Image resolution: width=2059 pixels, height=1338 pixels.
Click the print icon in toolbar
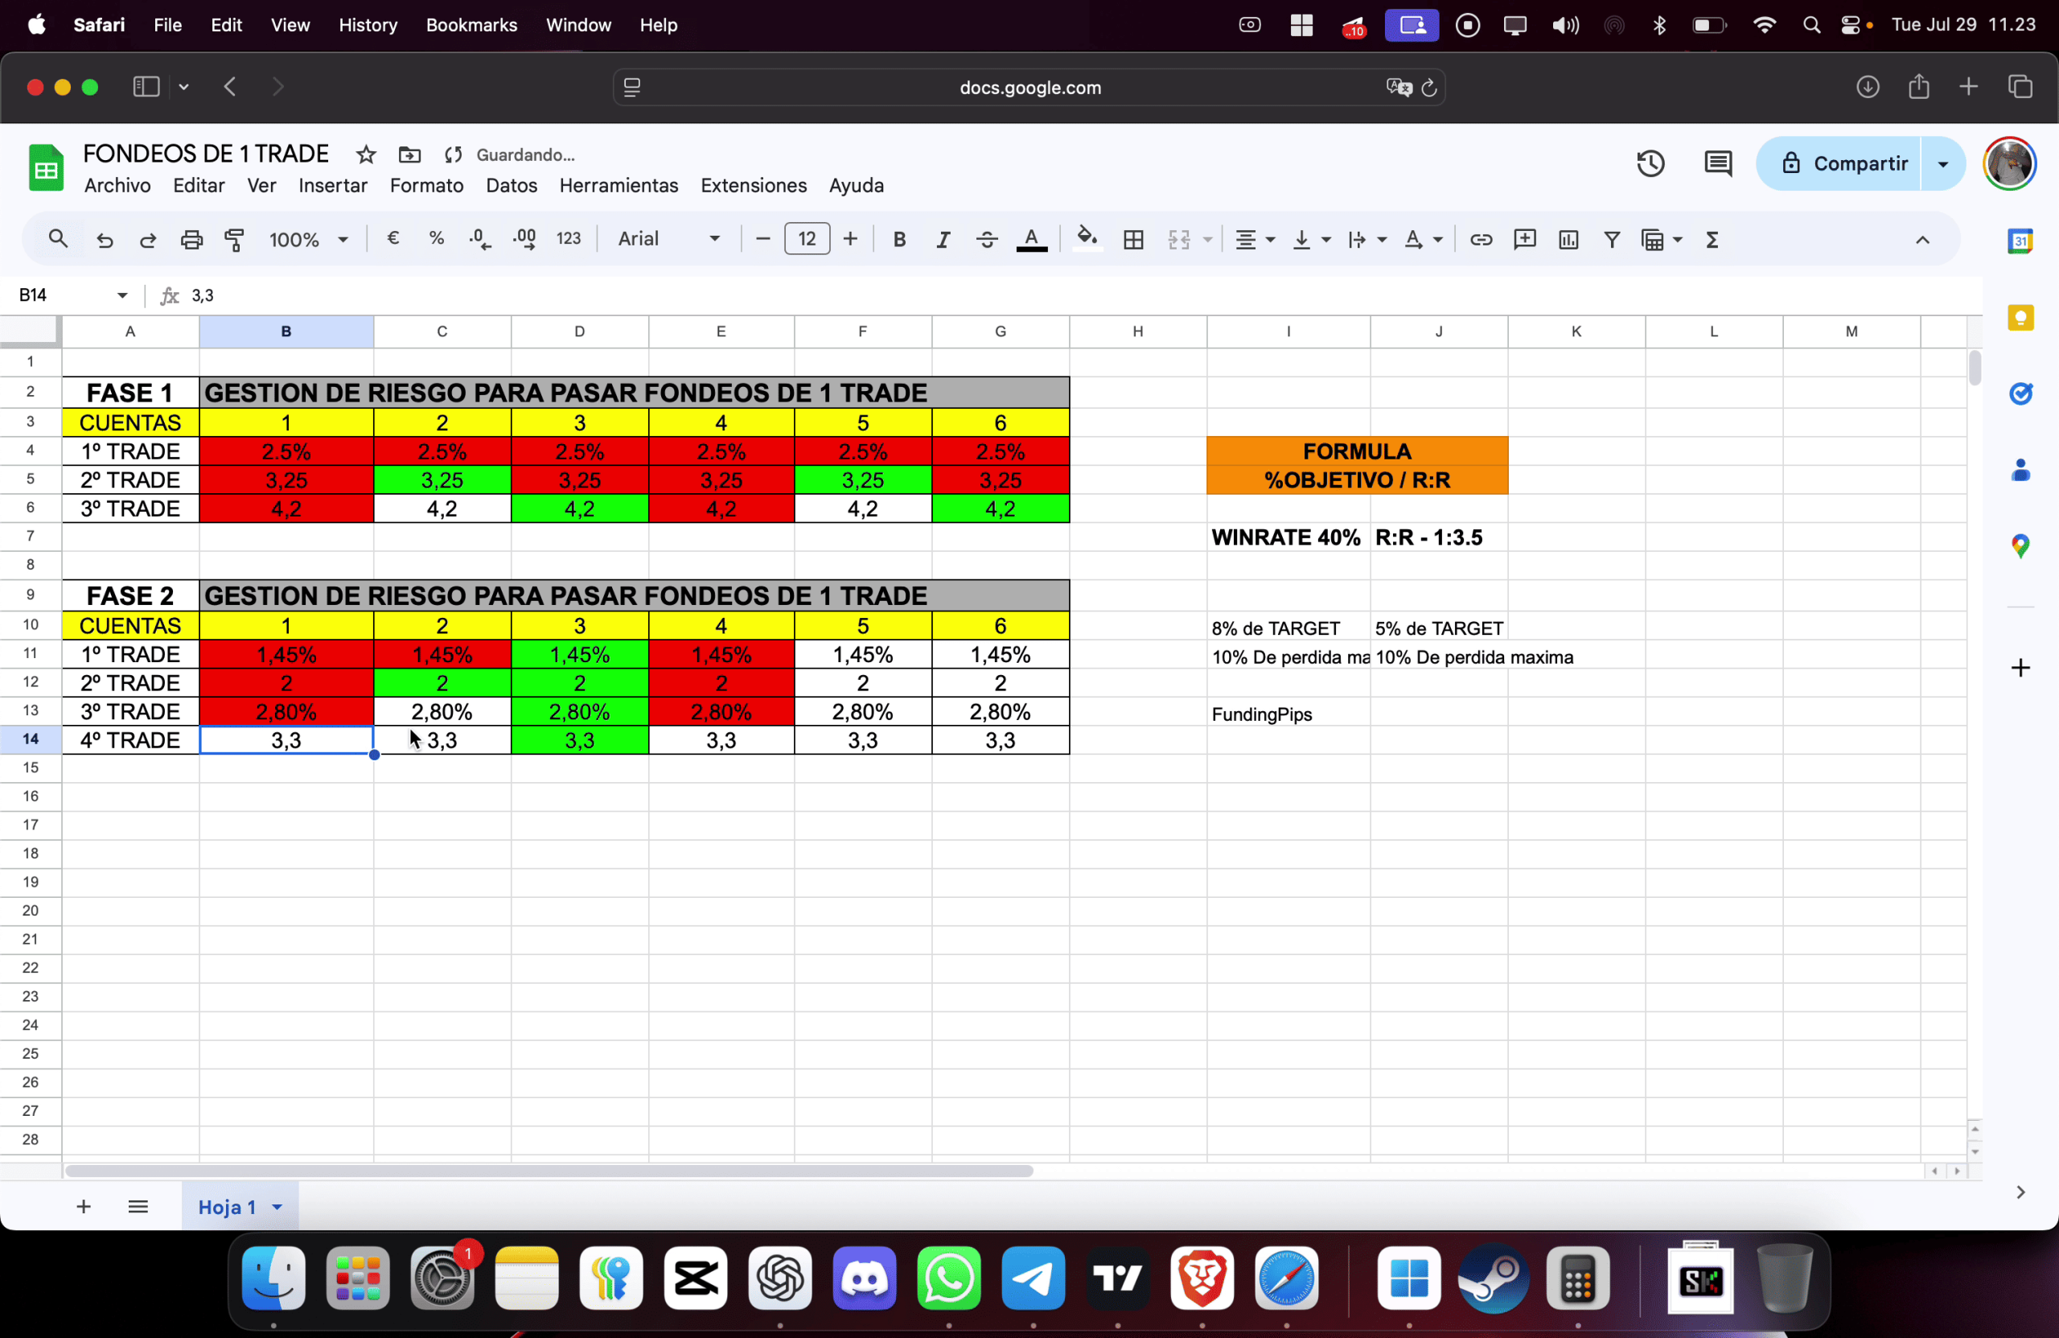click(191, 240)
